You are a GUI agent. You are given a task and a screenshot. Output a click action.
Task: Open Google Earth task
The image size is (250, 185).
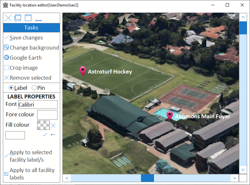coord(25,58)
